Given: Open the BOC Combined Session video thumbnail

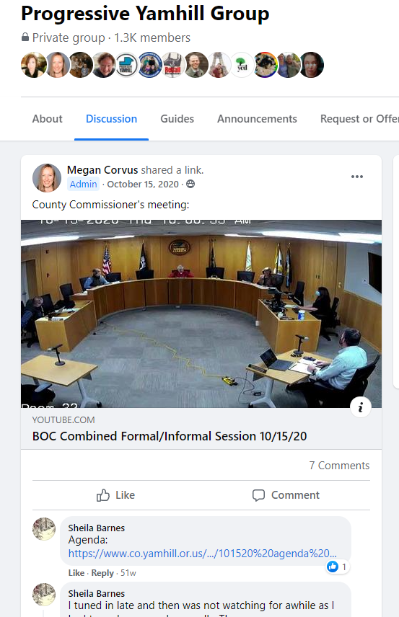Looking at the screenshot, I should pyautogui.click(x=201, y=314).
